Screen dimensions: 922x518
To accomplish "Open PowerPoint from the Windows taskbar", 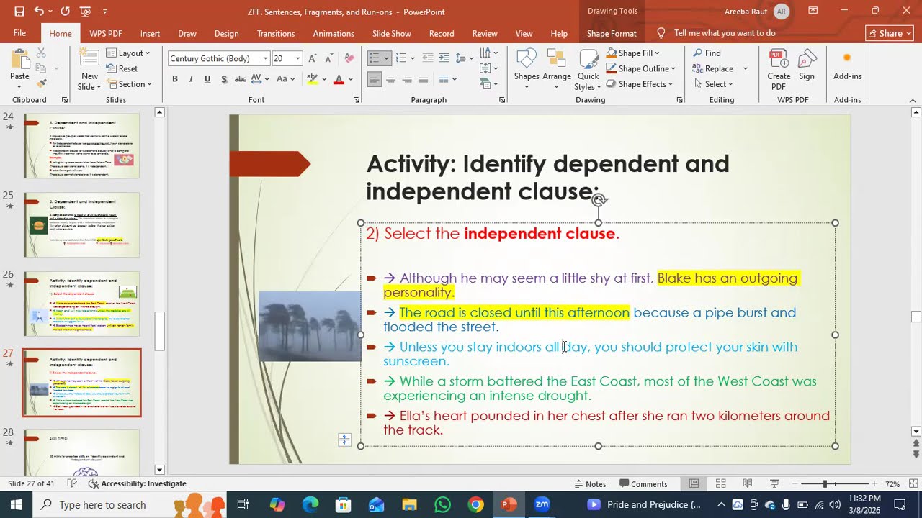I will pyautogui.click(x=509, y=504).
